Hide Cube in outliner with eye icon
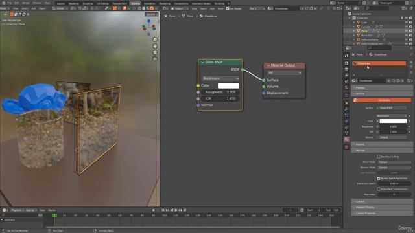 [407, 23]
